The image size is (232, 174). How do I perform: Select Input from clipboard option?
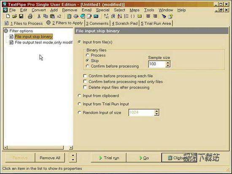tap(79, 96)
